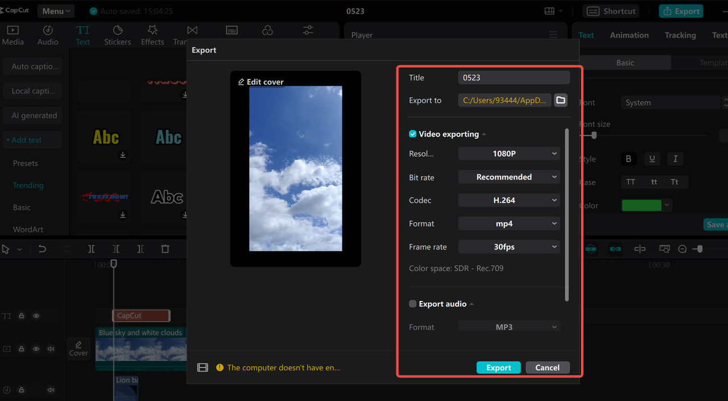The height and width of the screenshot is (401, 728).
Task: Select the Basic sub-tab
Action: tap(625, 62)
